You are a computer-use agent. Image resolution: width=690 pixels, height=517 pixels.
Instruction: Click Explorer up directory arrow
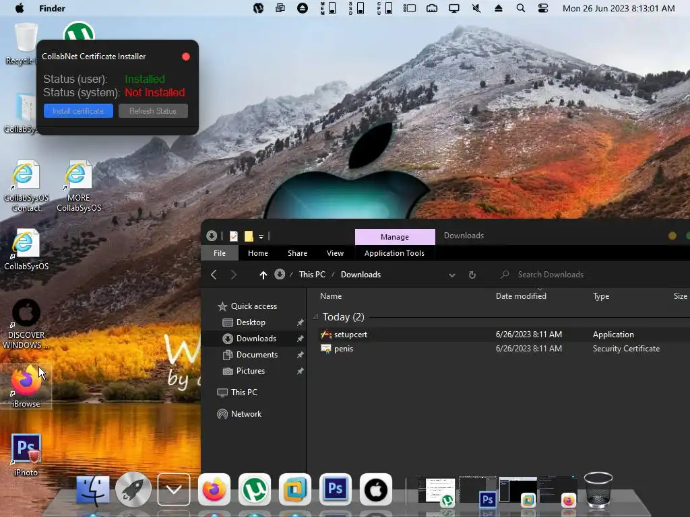click(x=263, y=275)
